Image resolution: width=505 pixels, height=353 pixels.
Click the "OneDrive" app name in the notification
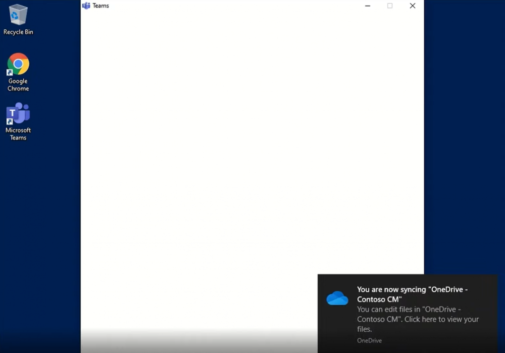pos(369,340)
